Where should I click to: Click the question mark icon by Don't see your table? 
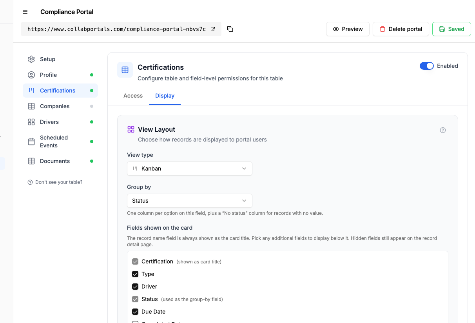pyautogui.click(x=30, y=182)
